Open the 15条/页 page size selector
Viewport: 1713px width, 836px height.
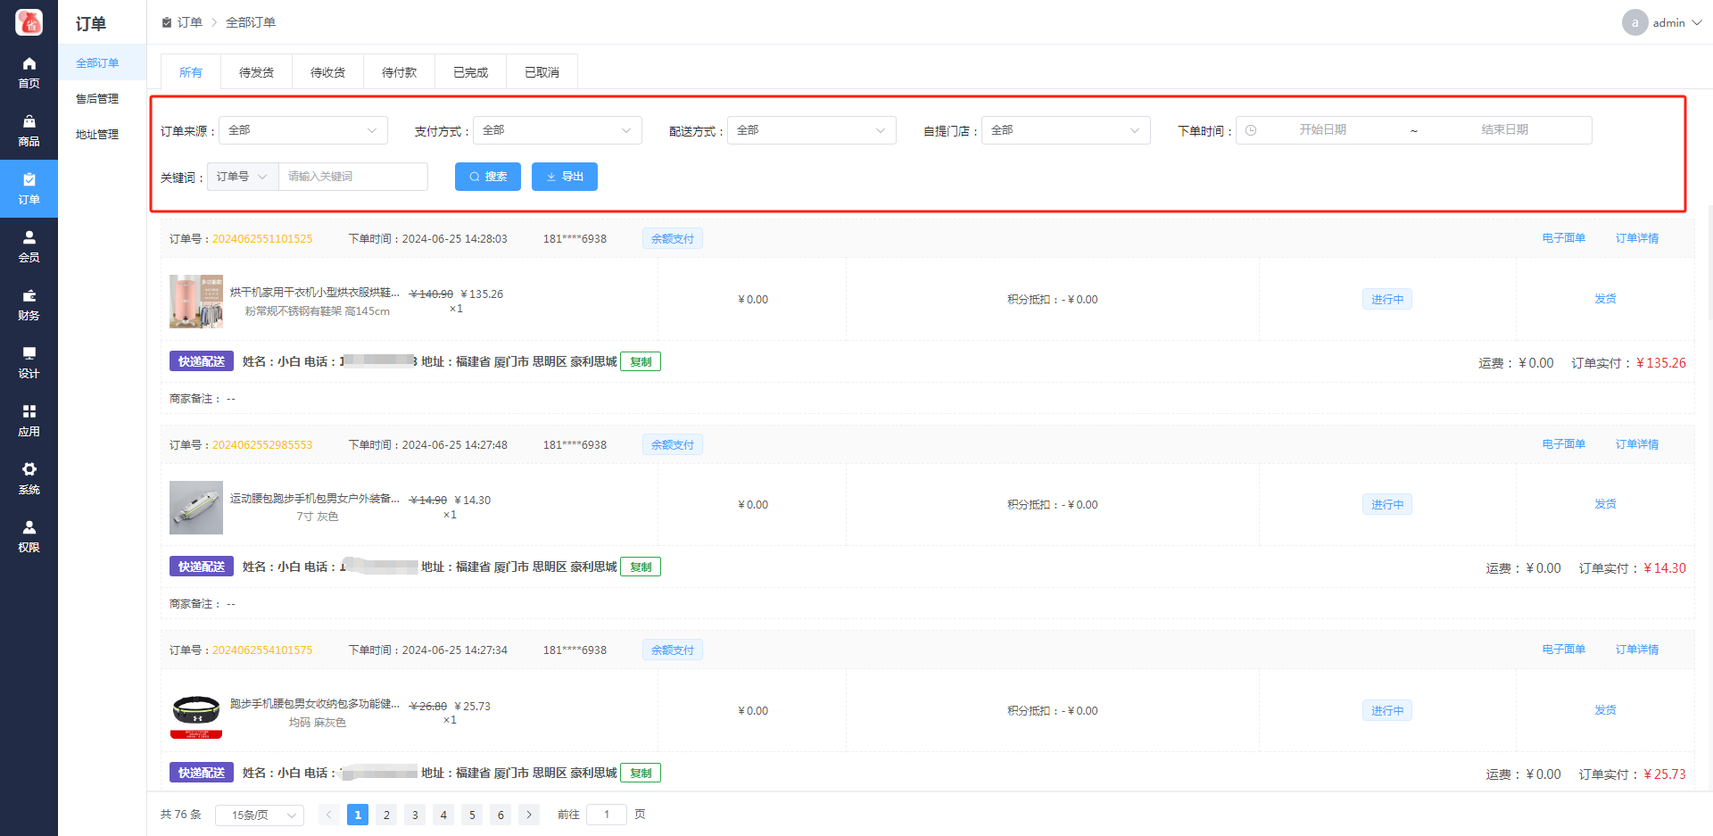(x=260, y=815)
